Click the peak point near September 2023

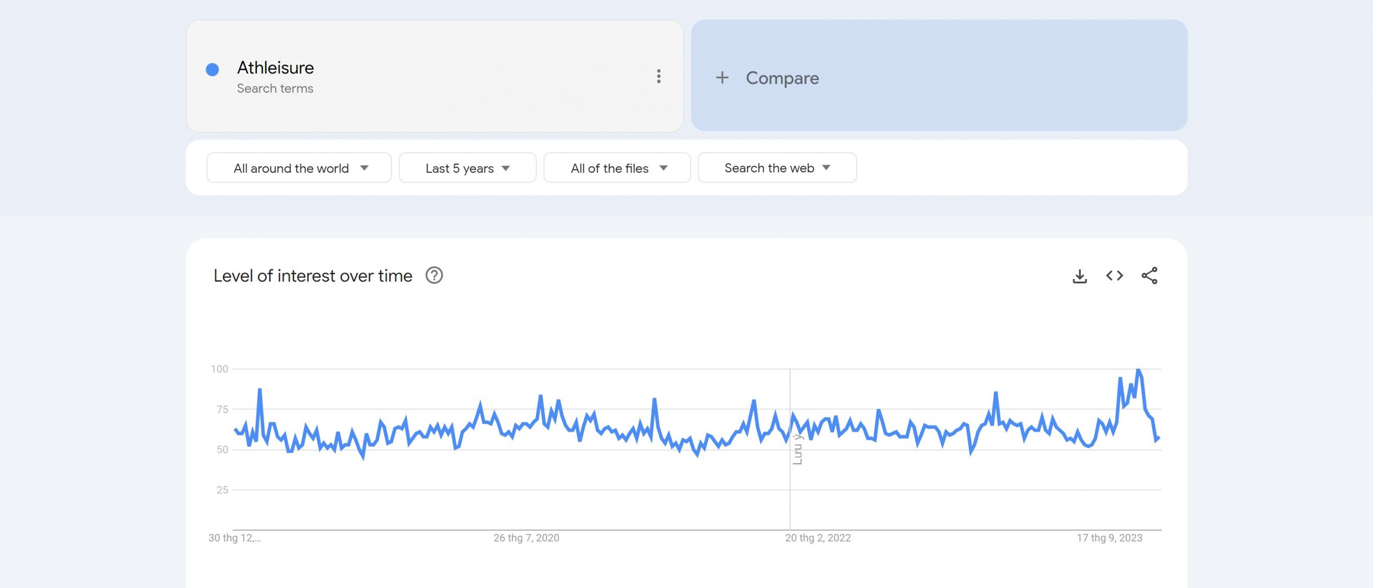click(x=1138, y=370)
